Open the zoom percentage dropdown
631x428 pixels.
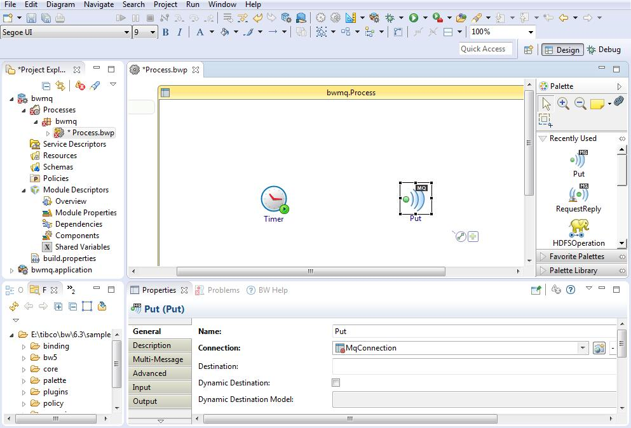pos(531,32)
